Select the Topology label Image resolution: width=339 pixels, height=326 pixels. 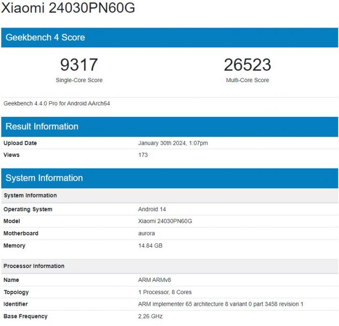16,292
